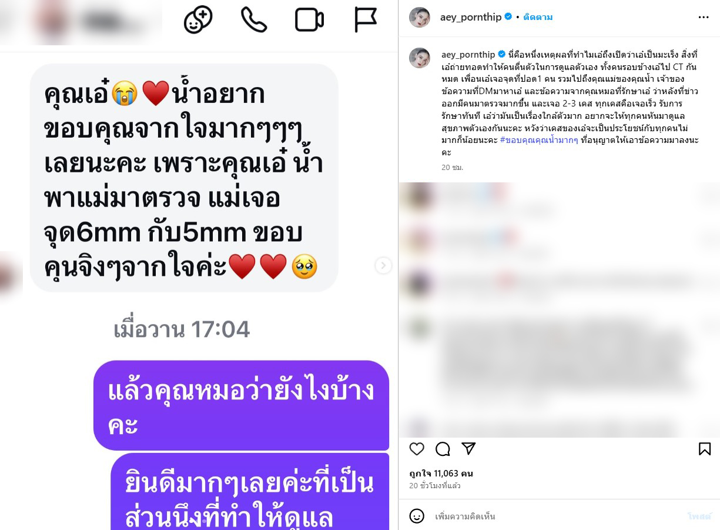
Task: Click aey_pornthip profile avatar in header
Action: click(x=420, y=17)
